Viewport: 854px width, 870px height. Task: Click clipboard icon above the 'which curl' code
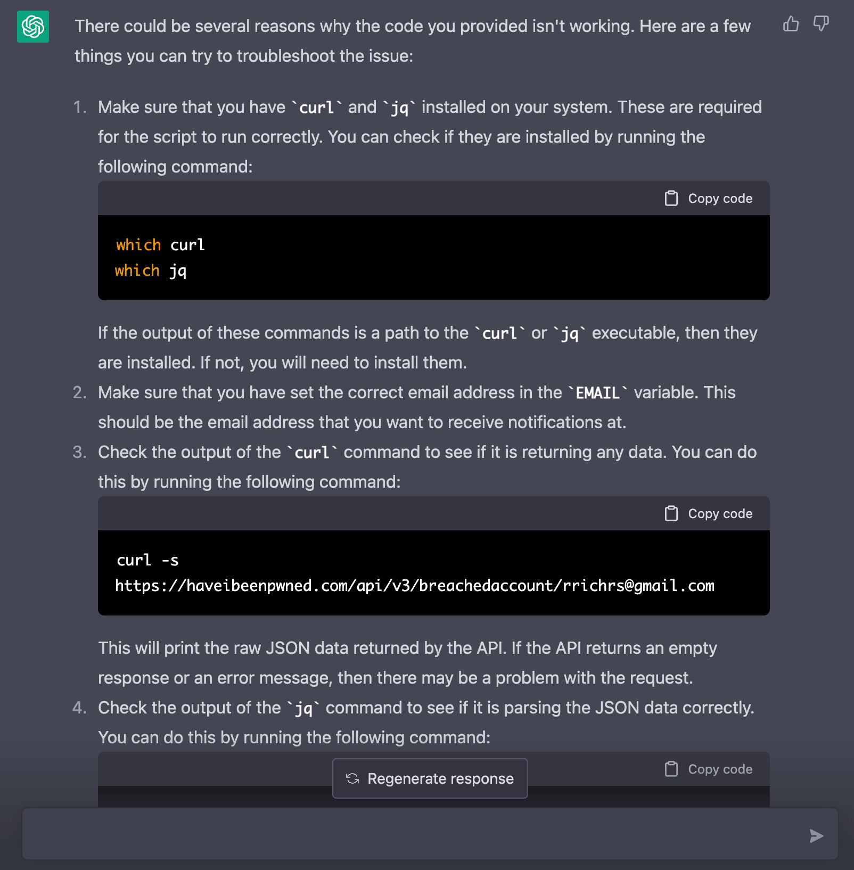[671, 198]
